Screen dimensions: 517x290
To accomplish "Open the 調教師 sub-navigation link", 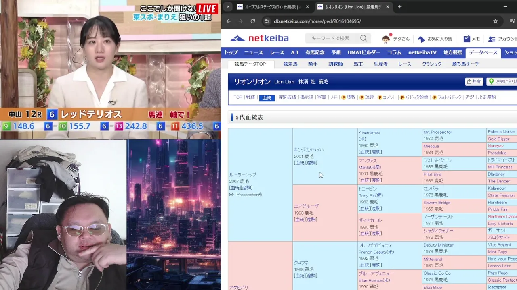I will click(x=335, y=64).
